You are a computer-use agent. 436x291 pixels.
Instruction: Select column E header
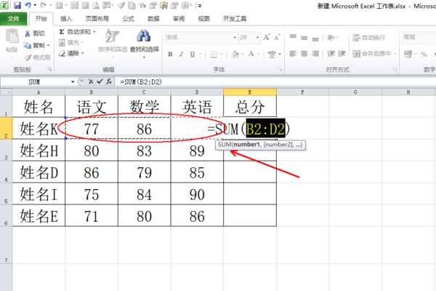click(x=250, y=92)
